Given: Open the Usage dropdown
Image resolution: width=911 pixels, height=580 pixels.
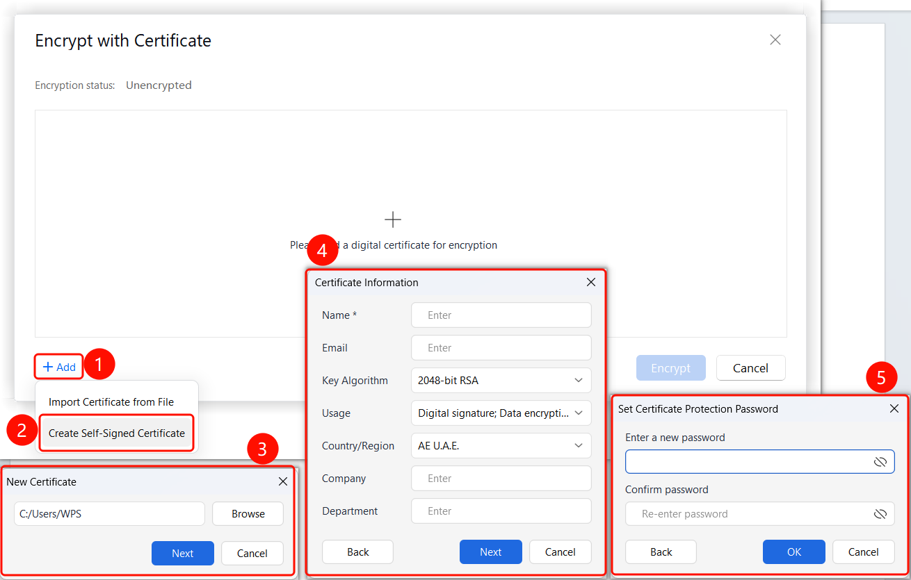Looking at the screenshot, I should click(x=501, y=413).
